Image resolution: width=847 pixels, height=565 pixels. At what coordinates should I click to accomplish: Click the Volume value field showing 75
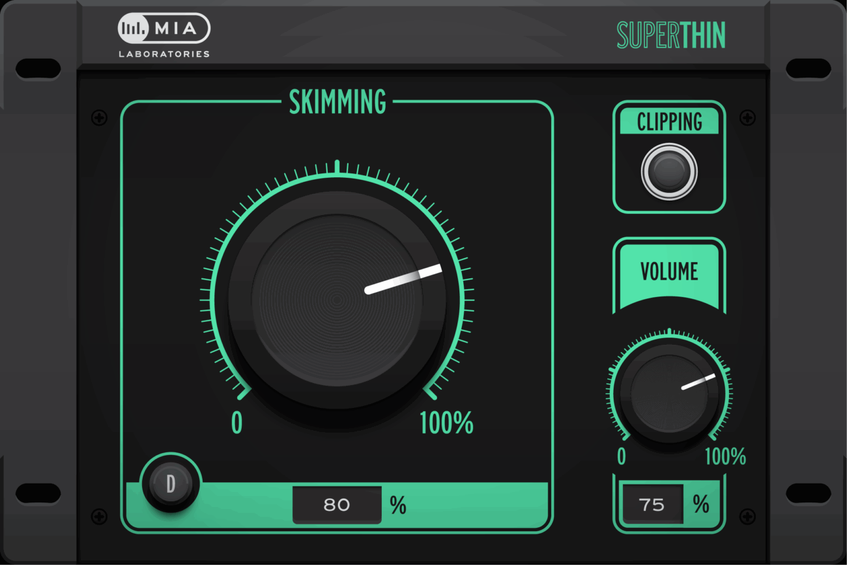click(652, 504)
